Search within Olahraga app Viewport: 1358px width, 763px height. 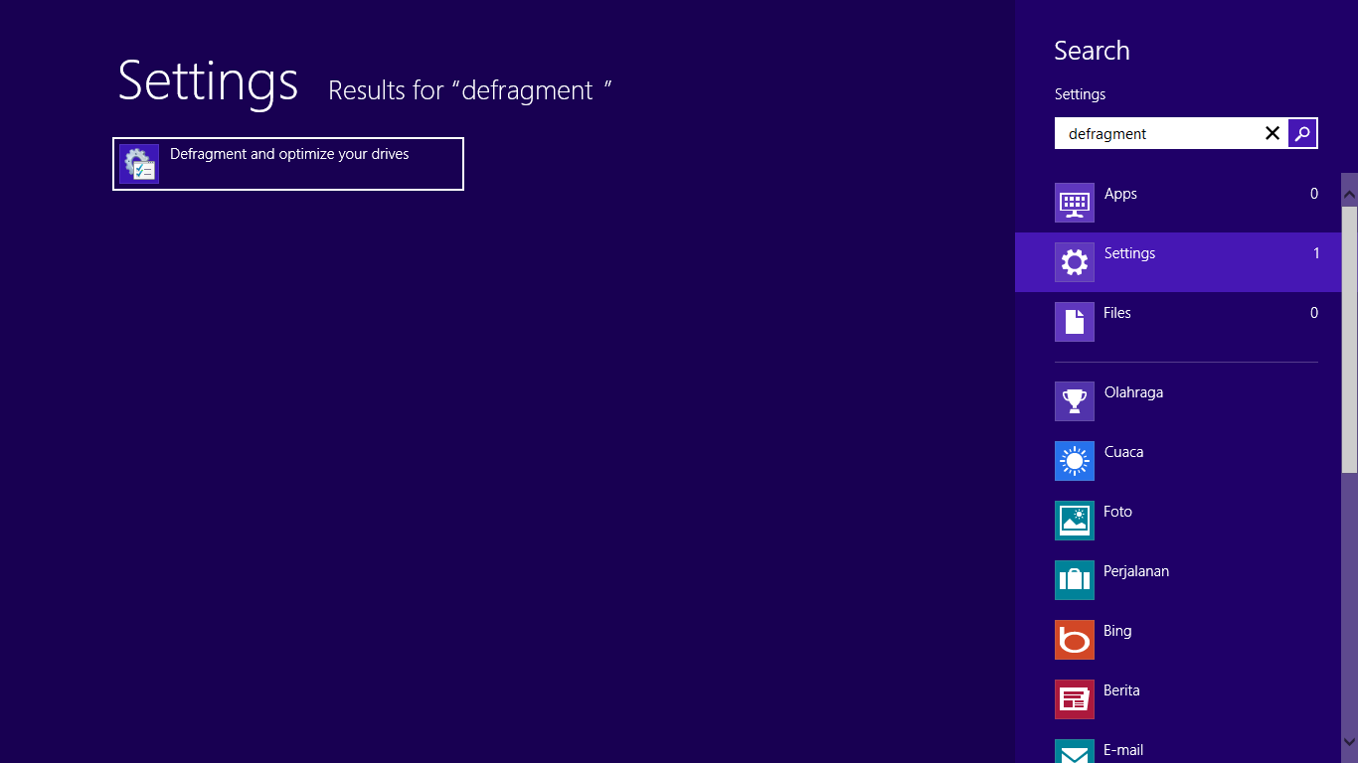(x=1178, y=401)
